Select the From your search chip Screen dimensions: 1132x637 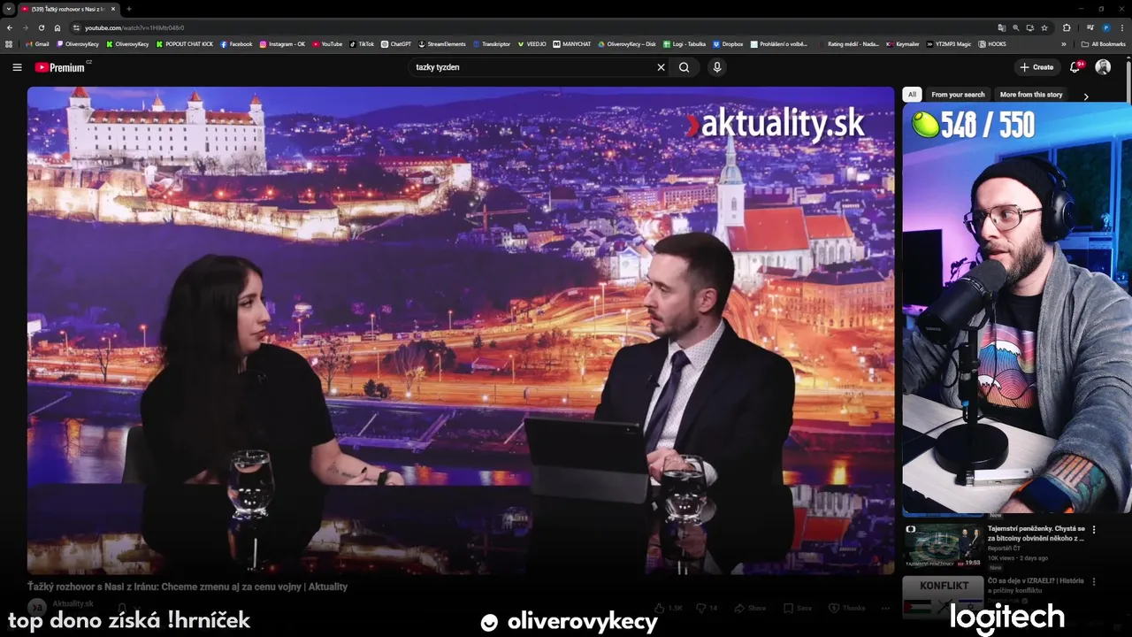tap(958, 95)
